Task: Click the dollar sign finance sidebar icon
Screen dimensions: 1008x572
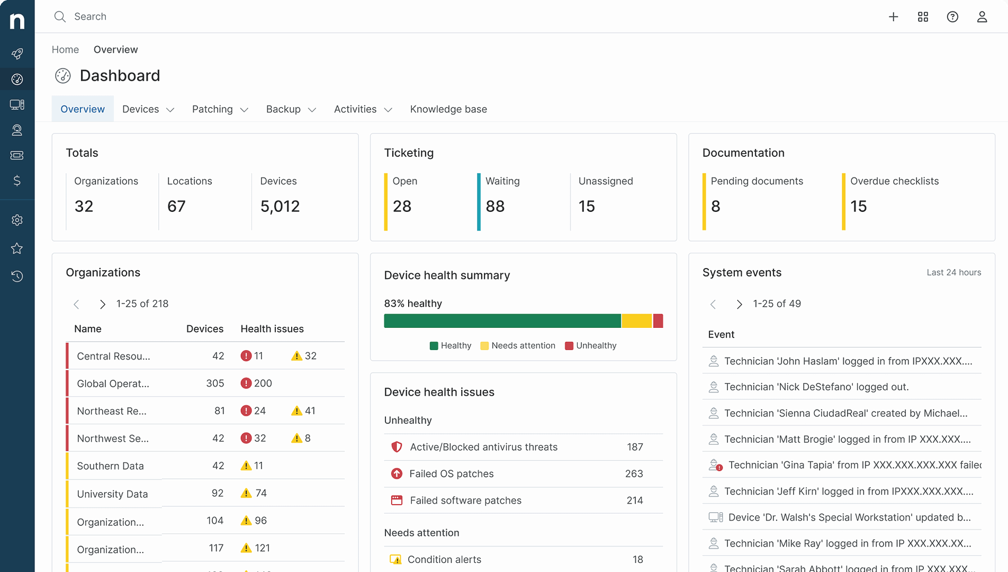Action: (x=17, y=181)
